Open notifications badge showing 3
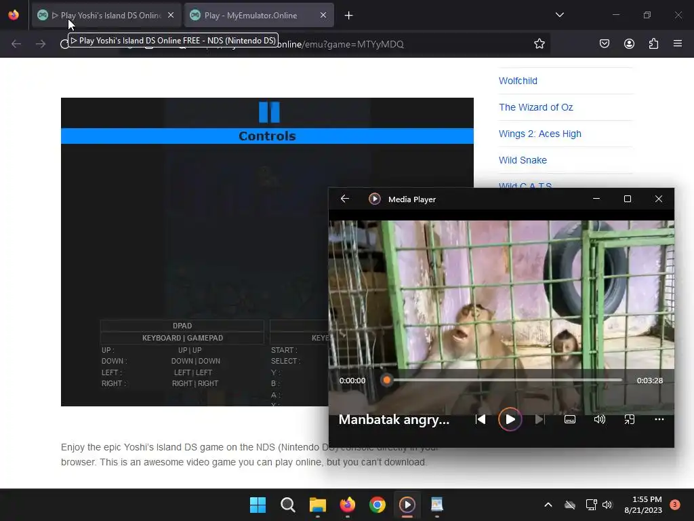 [x=675, y=505]
